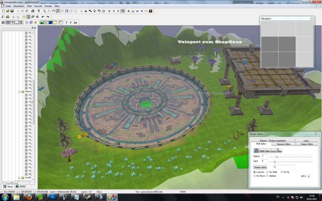Click the print icon in toolbar
Screen dimensions: 322x201
click(32, 11)
